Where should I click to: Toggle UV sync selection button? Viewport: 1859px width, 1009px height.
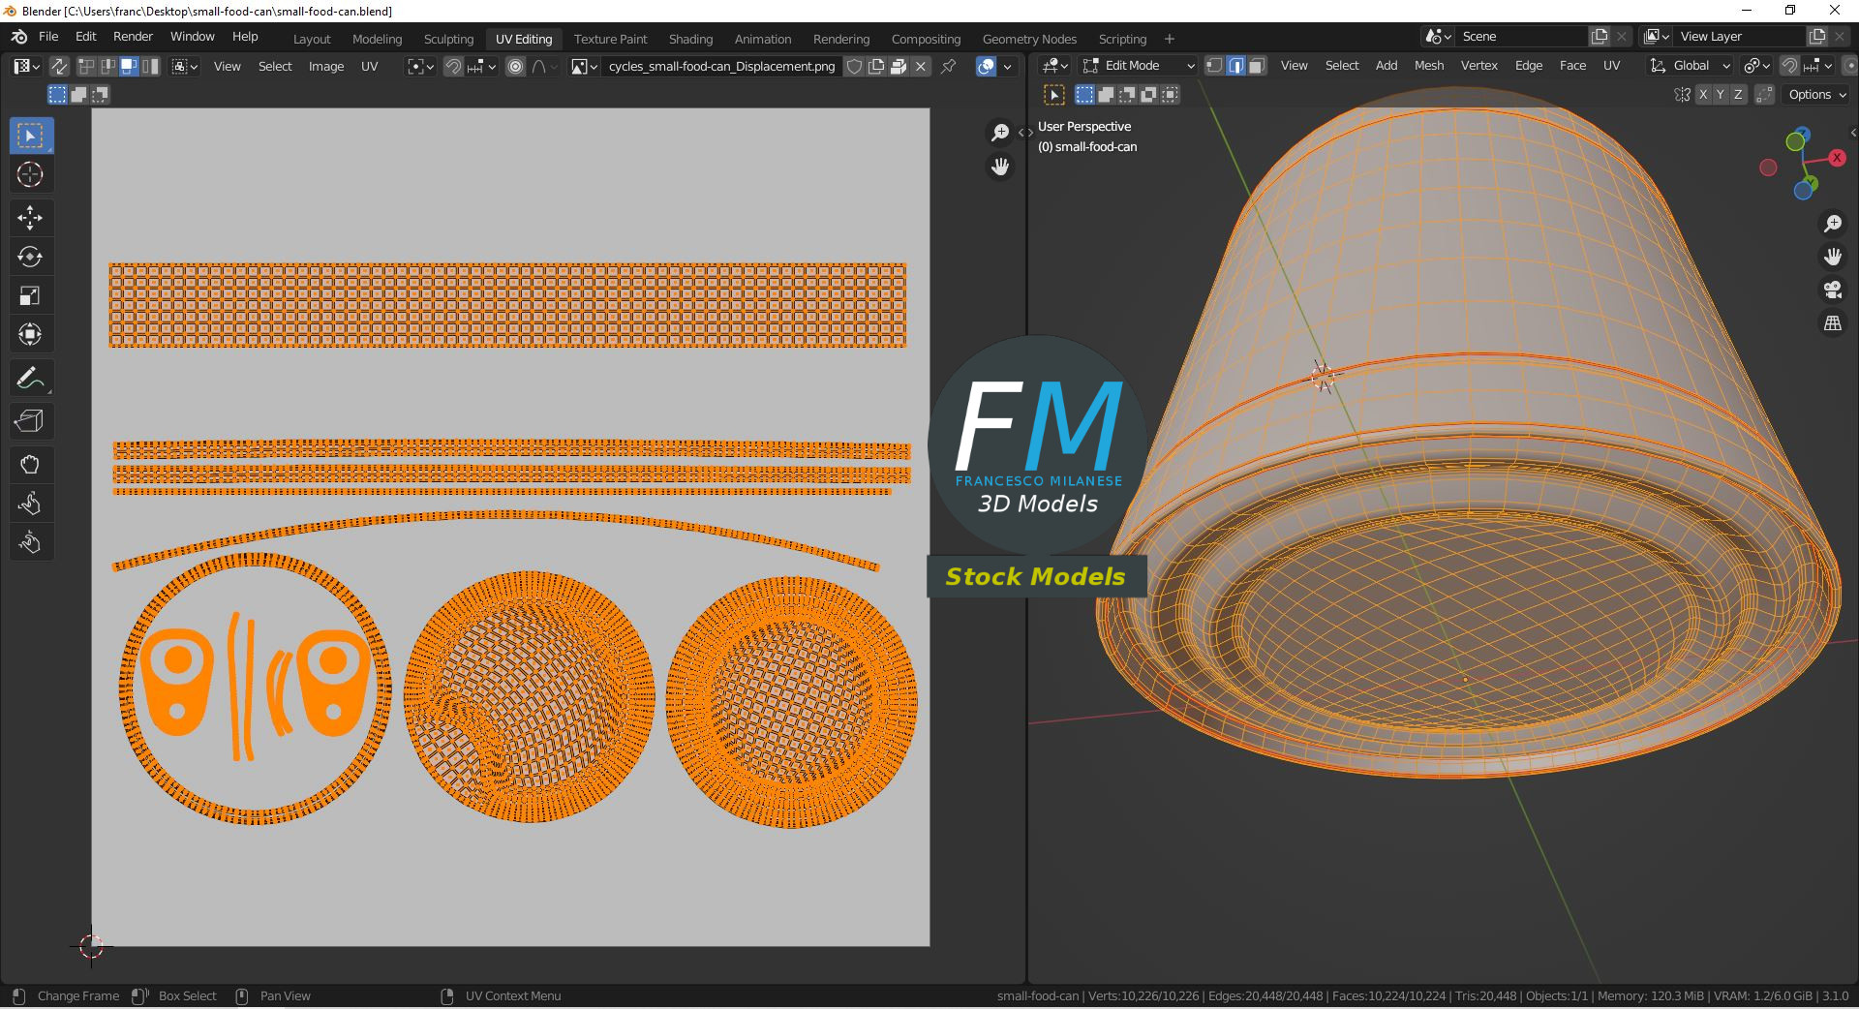click(x=59, y=67)
